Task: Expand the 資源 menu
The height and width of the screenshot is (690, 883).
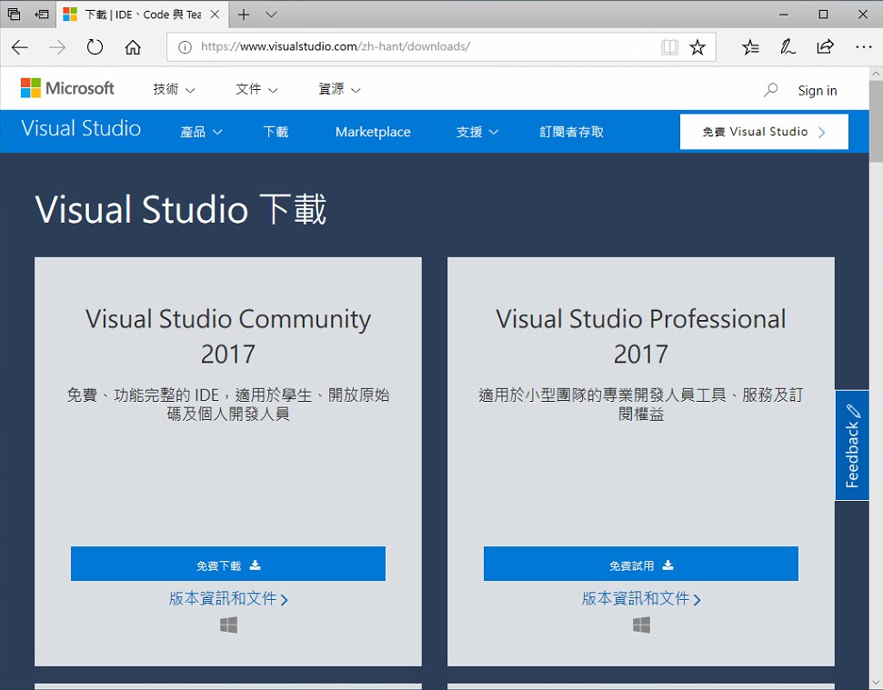Action: tap(339, 89)
